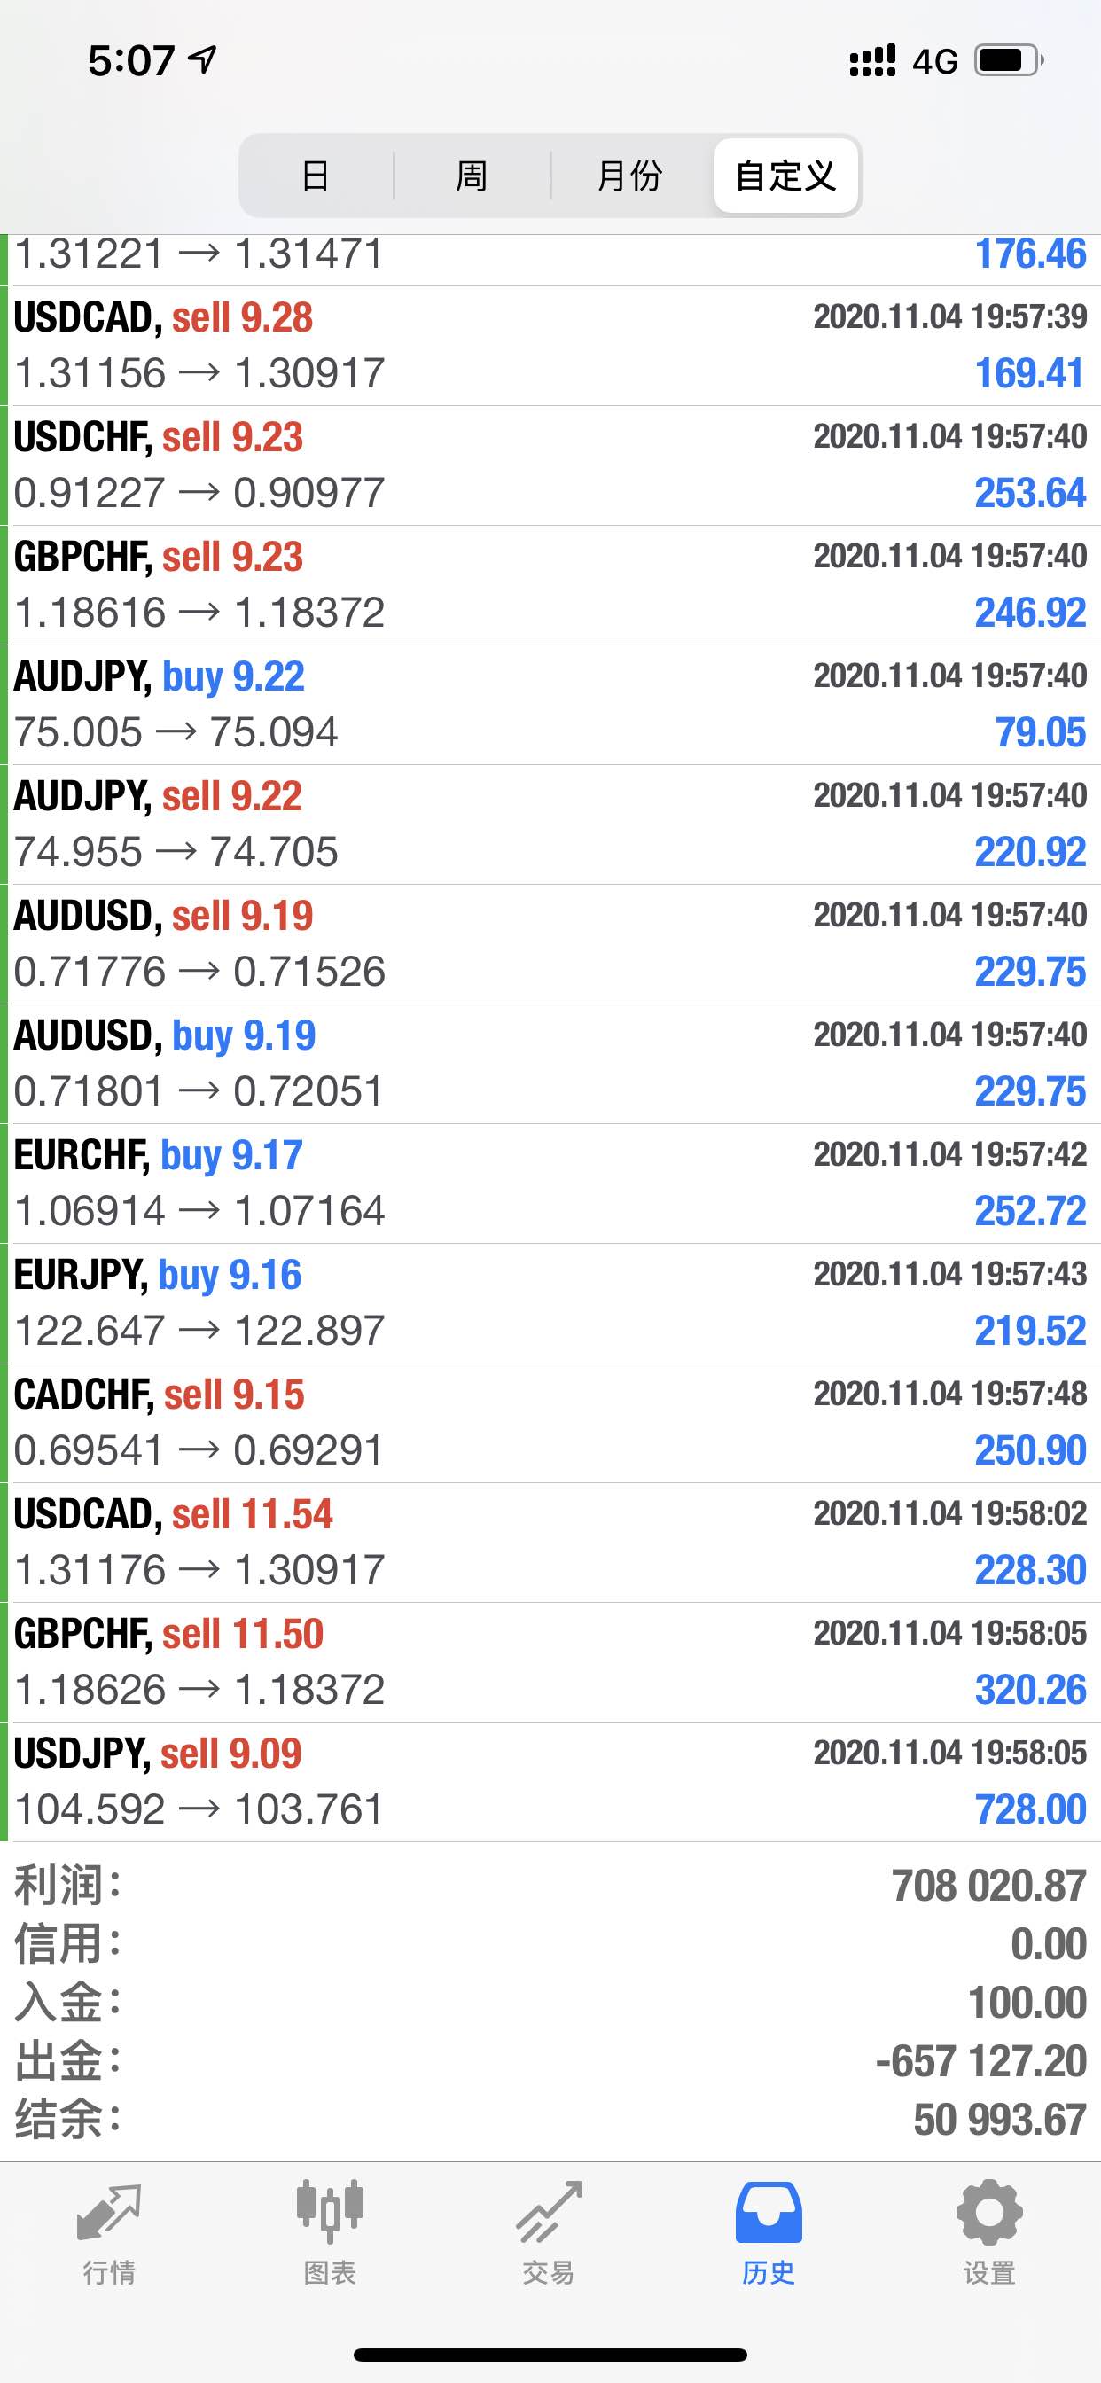Screen dimensions: 1101x2383
Task: Open the USDJPY sell 9.09 trade row
Action: (x=550, y=1781)
